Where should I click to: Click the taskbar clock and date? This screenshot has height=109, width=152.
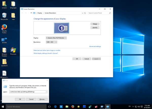click(147, 106)
